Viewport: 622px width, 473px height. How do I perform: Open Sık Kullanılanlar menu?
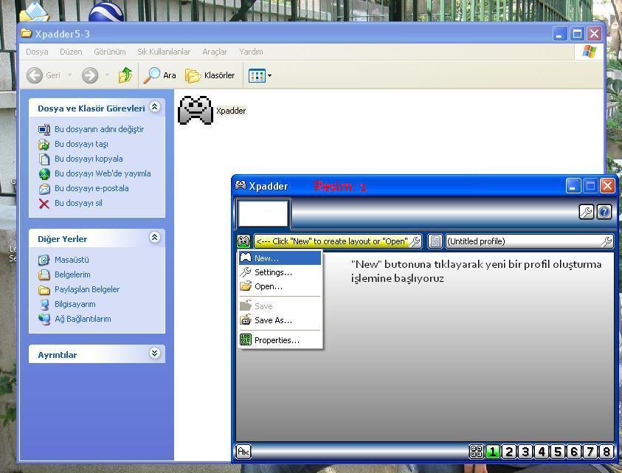tap(164, 52)
